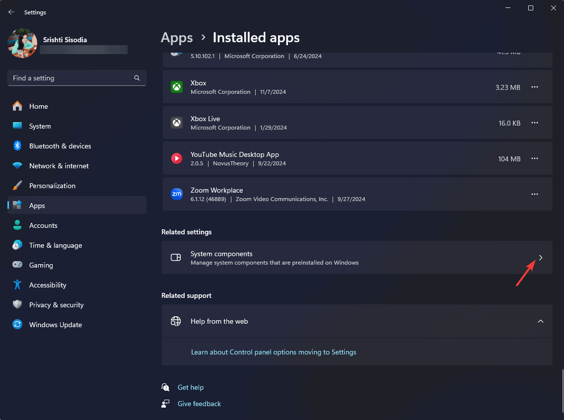Click the Xbox Live app icon
The width and height of the screenshot is (564, 420).
pos(177,123)
